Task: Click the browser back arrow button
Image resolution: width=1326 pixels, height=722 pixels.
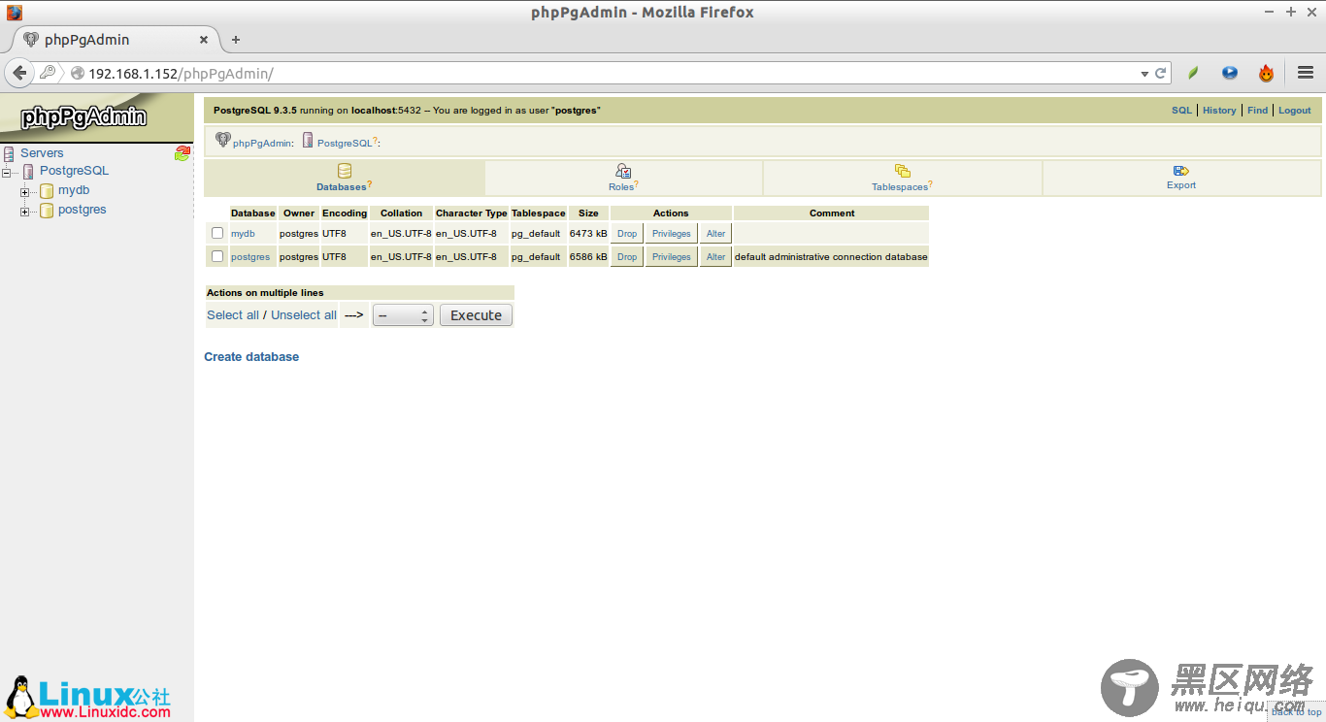Action: pyautogui.click(x=19, y=73)
